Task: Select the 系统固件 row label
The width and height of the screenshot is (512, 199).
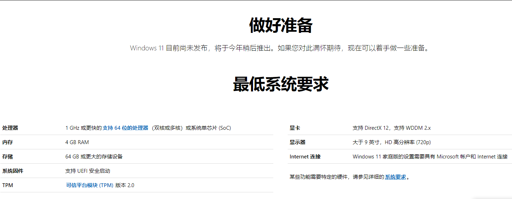Action: 13,171
